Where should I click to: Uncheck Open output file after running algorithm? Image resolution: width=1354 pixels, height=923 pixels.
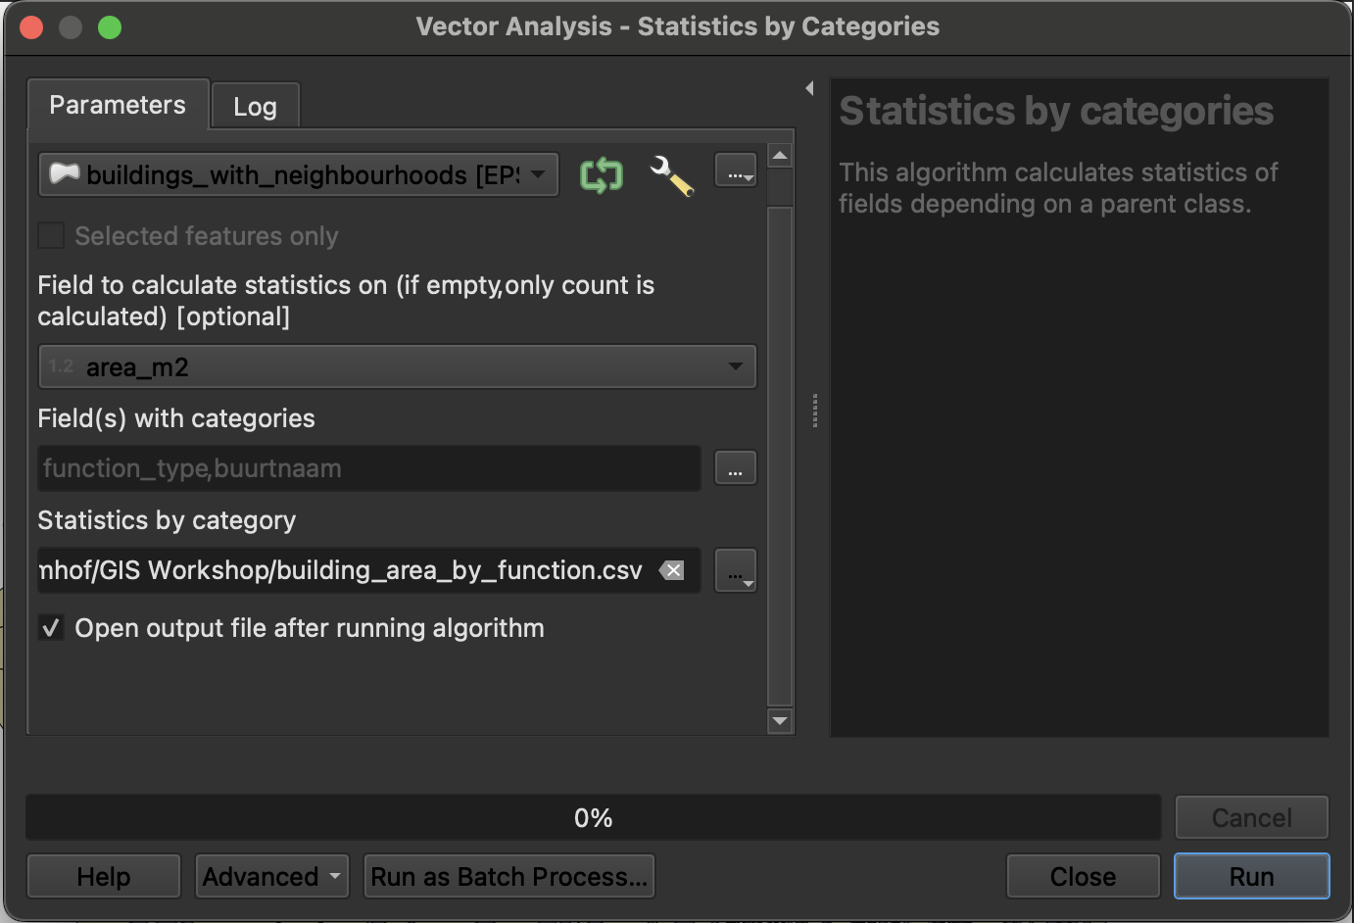coord(51,628)
